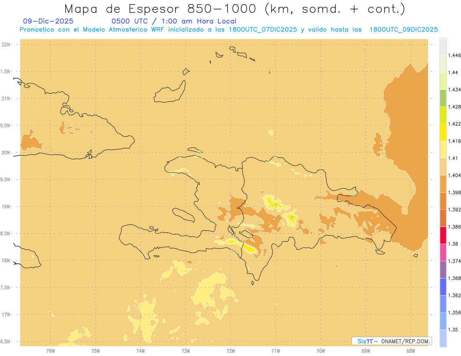Click the date text '09-Dic-2025'
Viewport: 461px width, 356px height.
click(48, 21)
